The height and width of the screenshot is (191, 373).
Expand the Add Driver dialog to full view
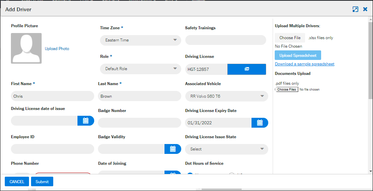click(355, 9)
